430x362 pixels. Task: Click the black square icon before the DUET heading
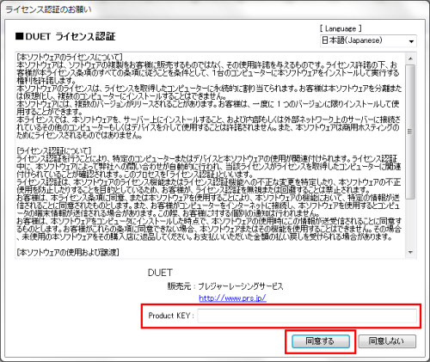pos(19,36)
